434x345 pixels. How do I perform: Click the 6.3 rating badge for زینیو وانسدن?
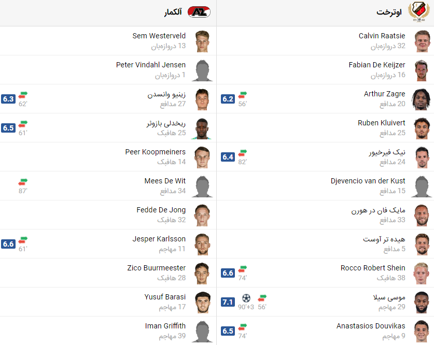click(8, 99)
